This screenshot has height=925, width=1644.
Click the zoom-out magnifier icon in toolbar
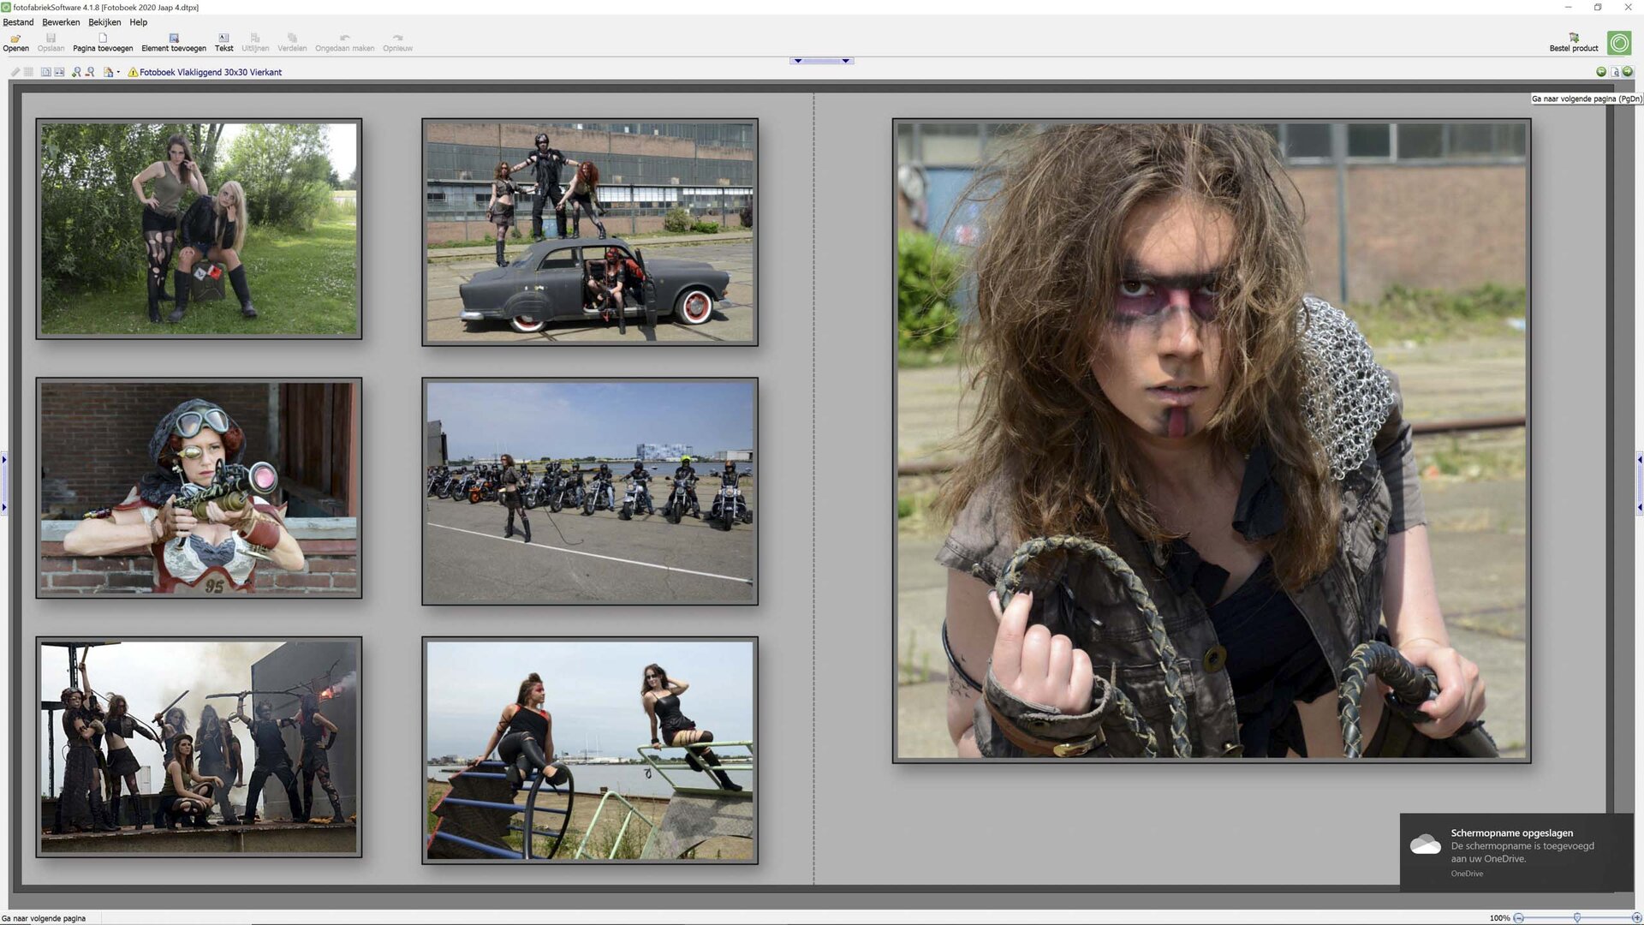click(x=90, y=72)
